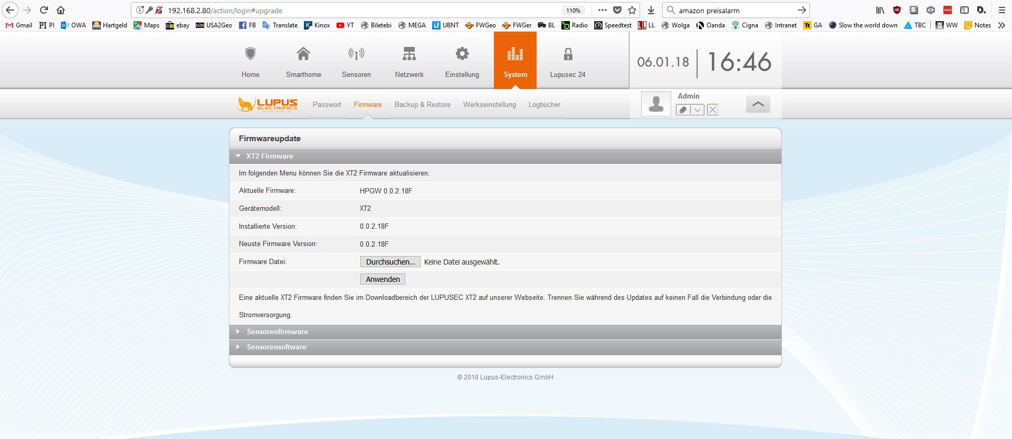
Task: Open the Lupusec 24 lock icon
Action: [568, 54]
